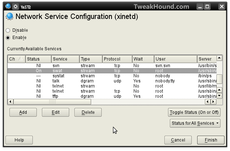The height and width of the screenshot is (151, 230).
Task: Click the YaST2 globe icon in title bar
Action: pos(8,6)
